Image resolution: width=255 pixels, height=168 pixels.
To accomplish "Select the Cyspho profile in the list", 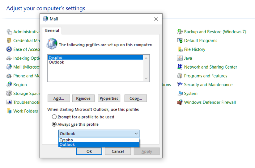I will pyautogui.click(x=96, y=57).
